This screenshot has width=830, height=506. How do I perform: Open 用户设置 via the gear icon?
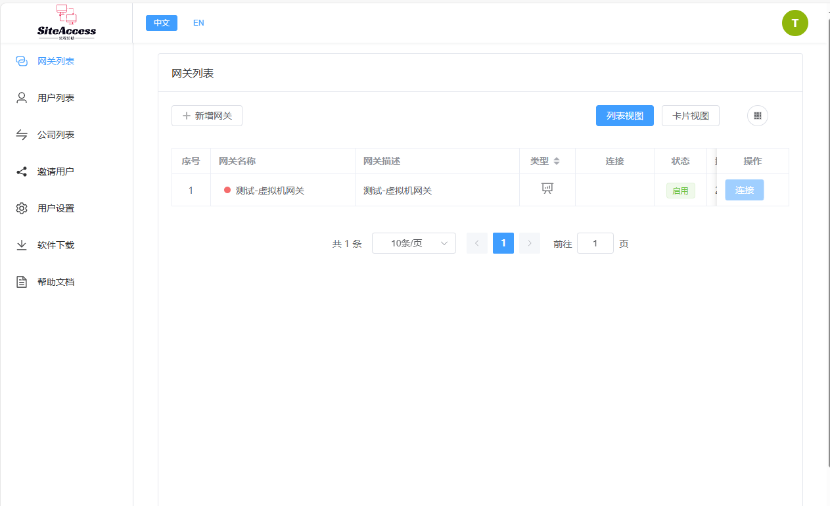click(x=22, y=208)
